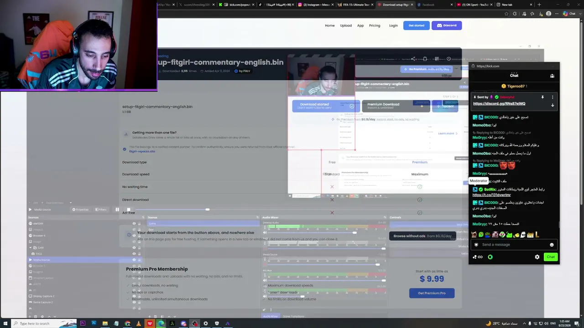Screen dimensions: 584x328
Task: Focus the Send a message chat field
Action: pos(514,245)
